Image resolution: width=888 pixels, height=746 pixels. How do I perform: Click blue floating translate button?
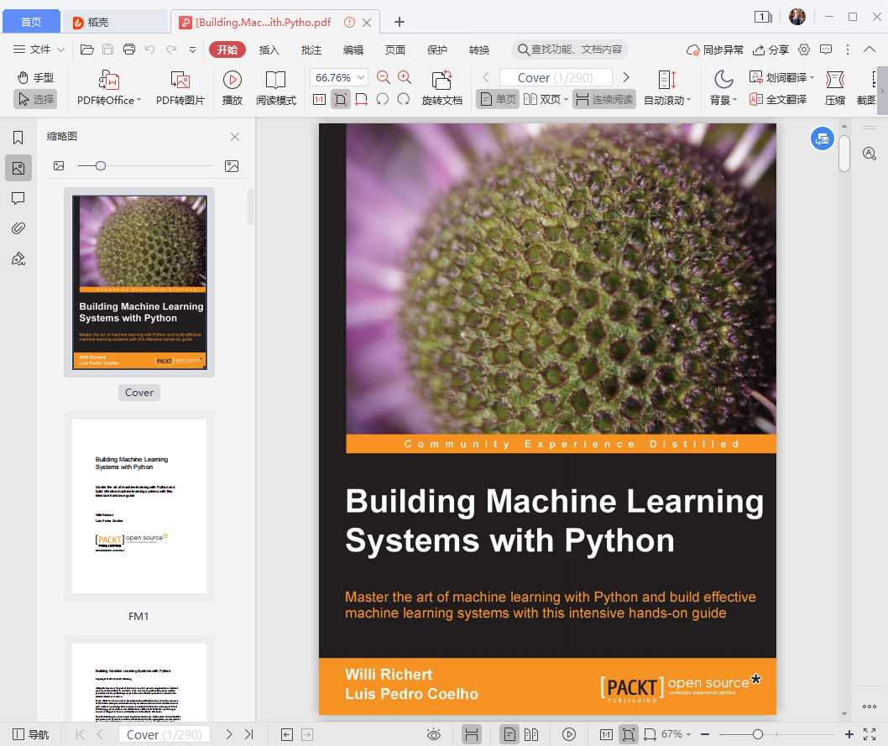tap(823, 138)
